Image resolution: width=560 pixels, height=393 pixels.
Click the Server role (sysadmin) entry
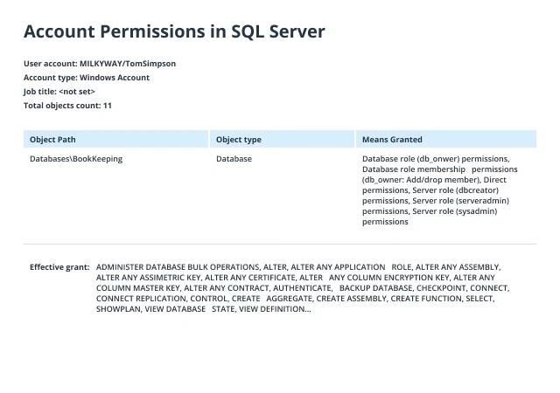455,211
